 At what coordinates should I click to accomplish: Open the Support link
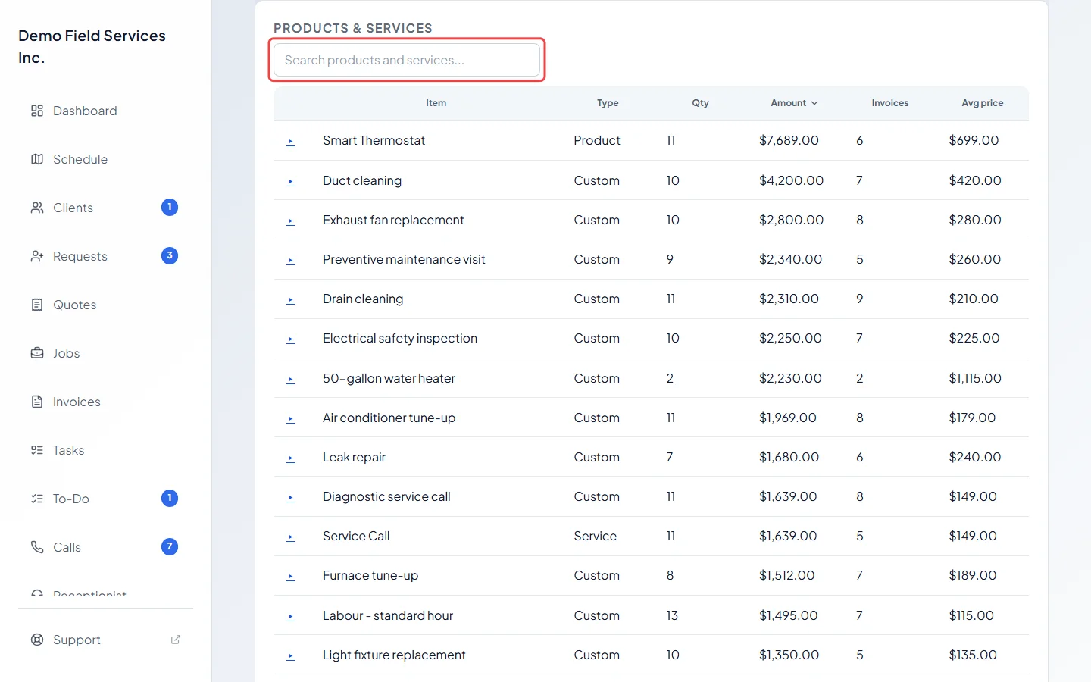coord(105,640)
